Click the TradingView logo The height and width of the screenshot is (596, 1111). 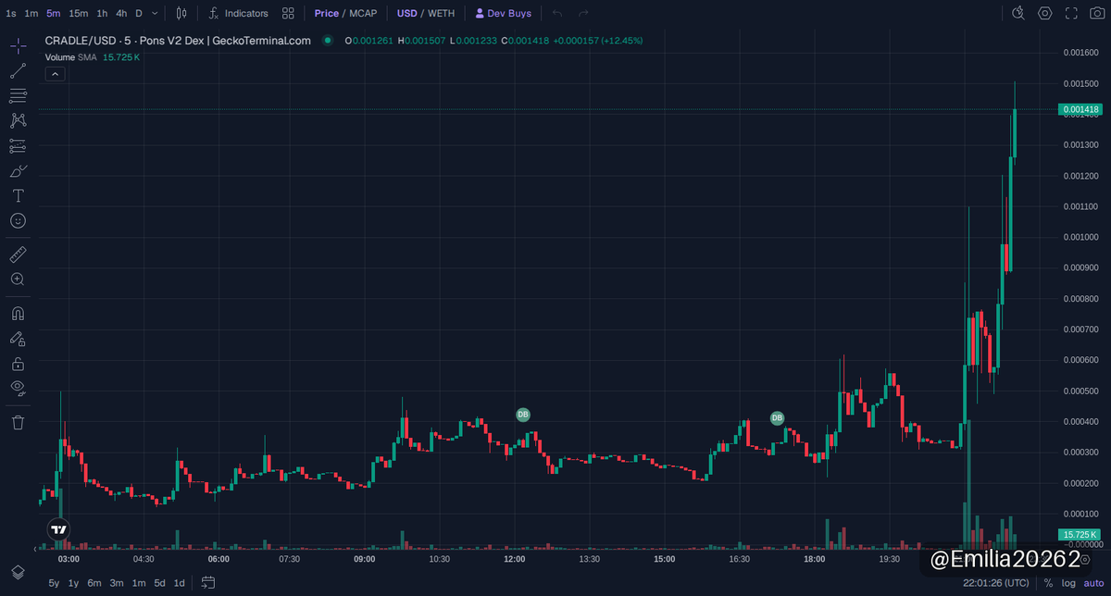pyautogui.click(x=58, y=530)
